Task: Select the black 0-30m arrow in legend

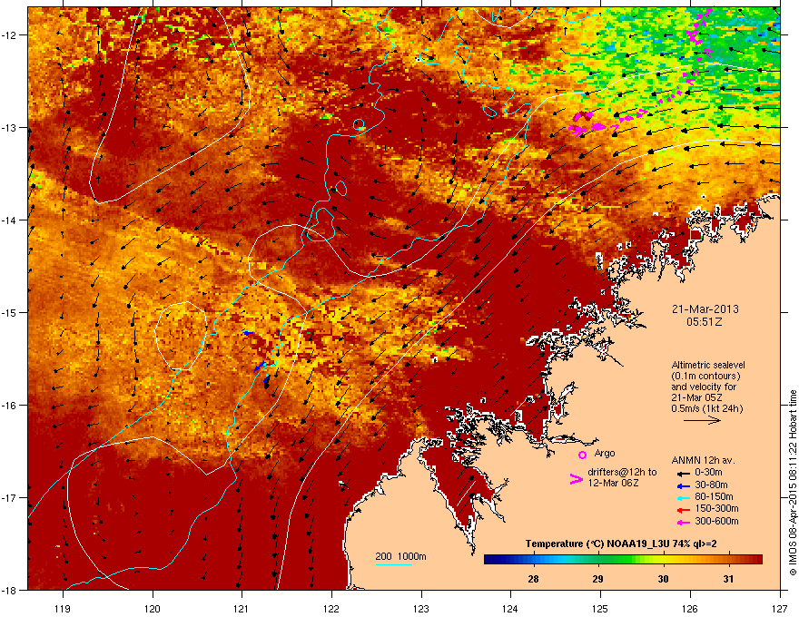Action: pos(684,474)
